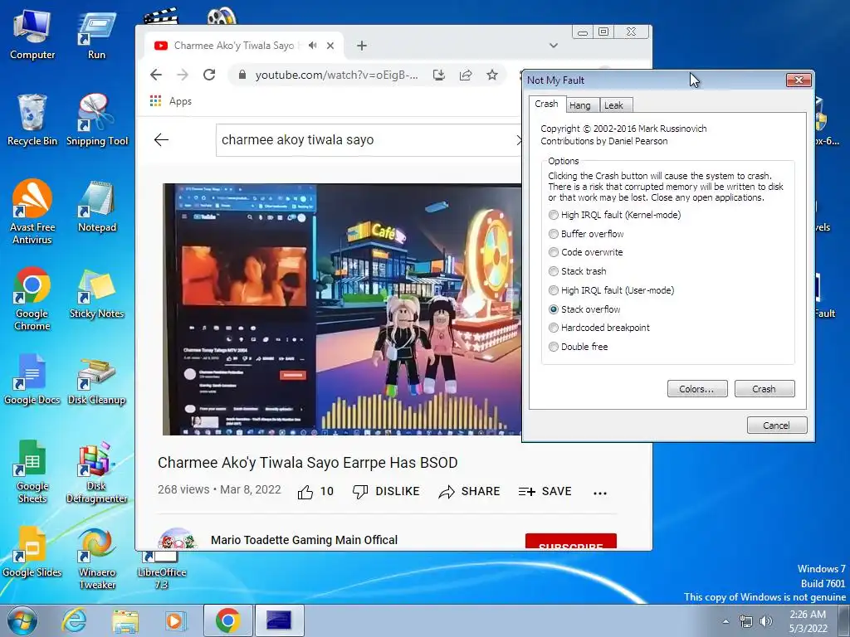The width and height of the screenshot is (850, 637).
Task: Select the Double free option
Action: coord(578,347)
